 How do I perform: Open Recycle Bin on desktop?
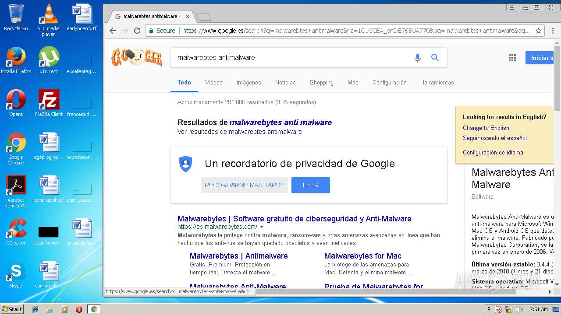[16, 17]
